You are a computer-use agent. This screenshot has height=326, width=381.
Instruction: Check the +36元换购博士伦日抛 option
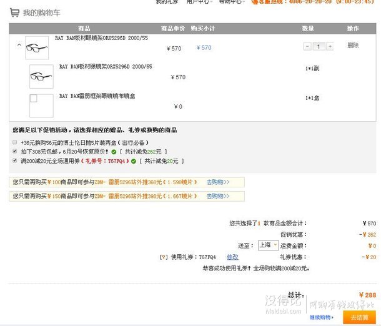[x=15, y=142]
